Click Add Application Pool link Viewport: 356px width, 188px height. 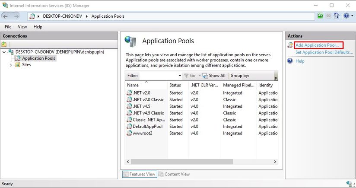tap(317, 45)
